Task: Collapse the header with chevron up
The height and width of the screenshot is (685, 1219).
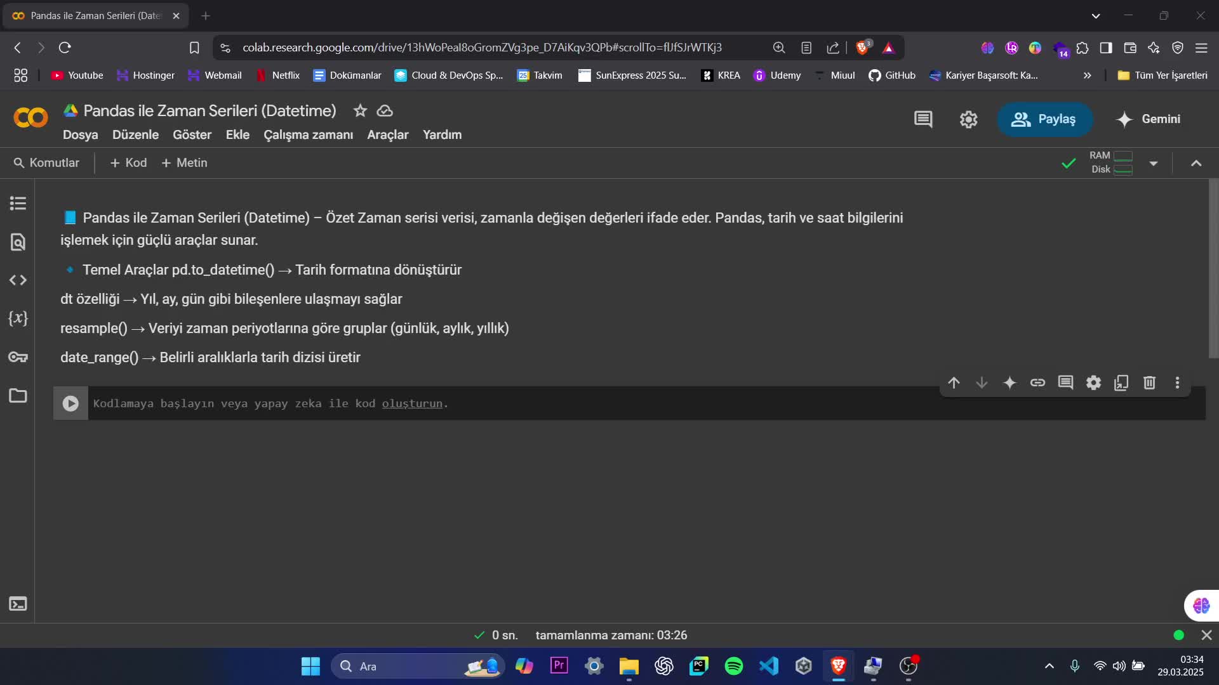Action: (x=1196, y=163)
